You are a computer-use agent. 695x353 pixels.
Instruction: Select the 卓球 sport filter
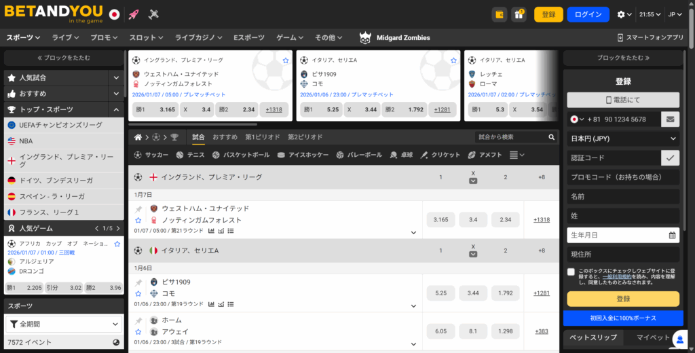401,155
